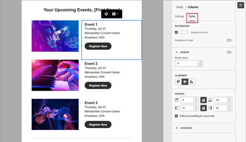246x142 pixels.
Task: Decrease the Border radius with the down arrow
Action: coord(200,65)
